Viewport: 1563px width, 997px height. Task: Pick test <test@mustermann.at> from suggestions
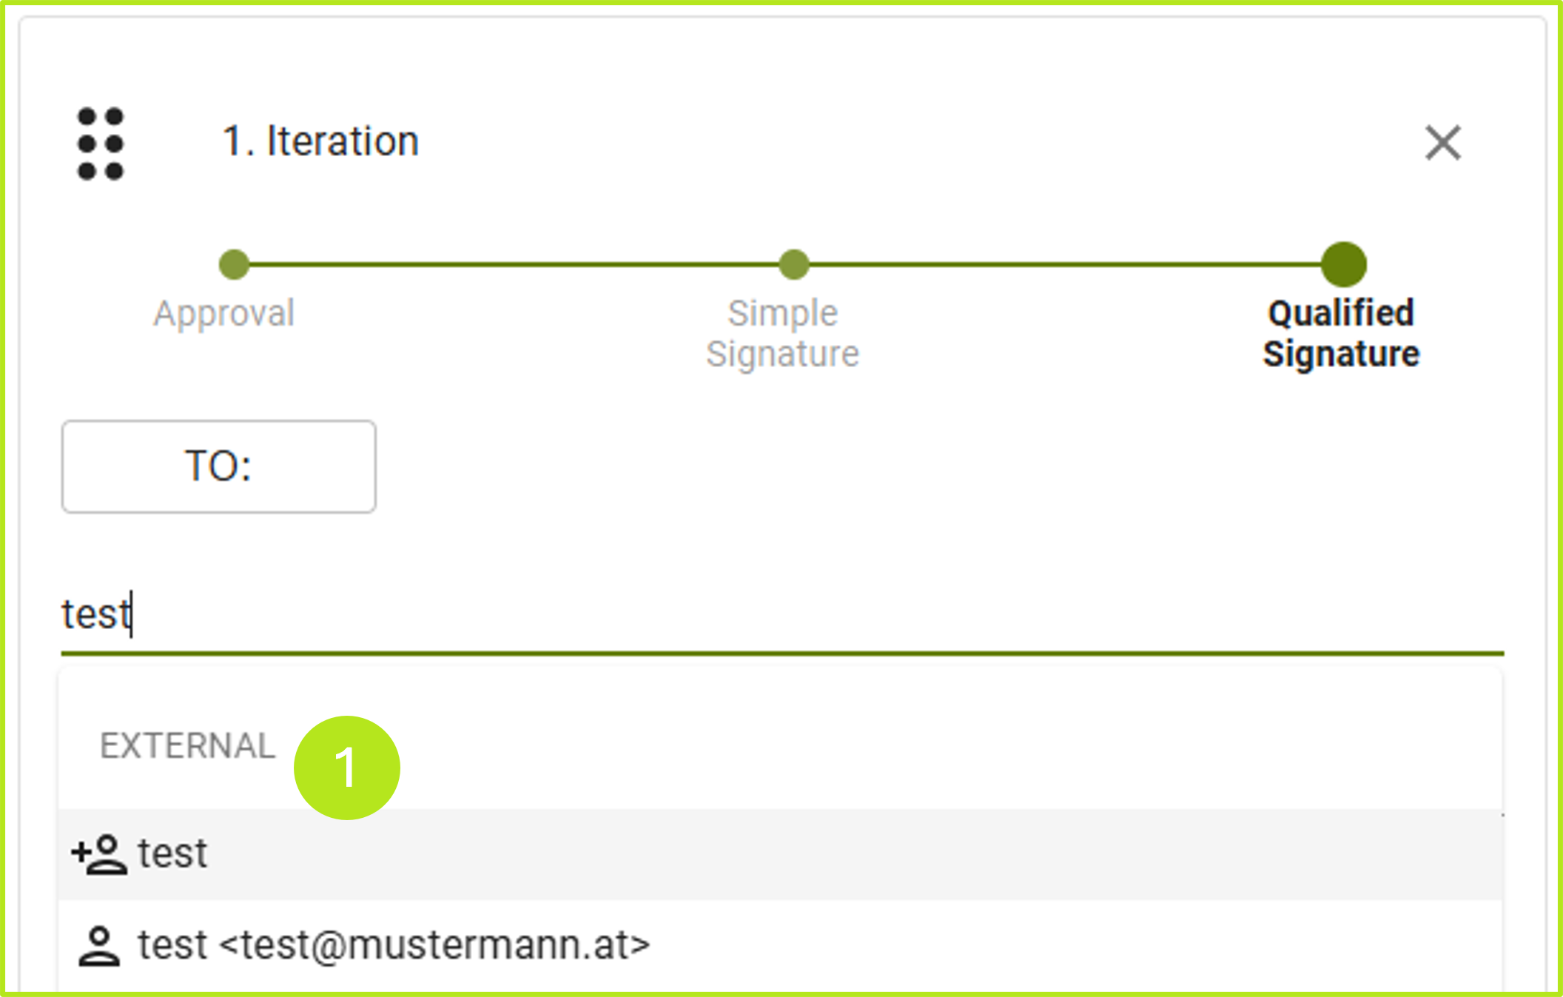[x=394, y=946]
